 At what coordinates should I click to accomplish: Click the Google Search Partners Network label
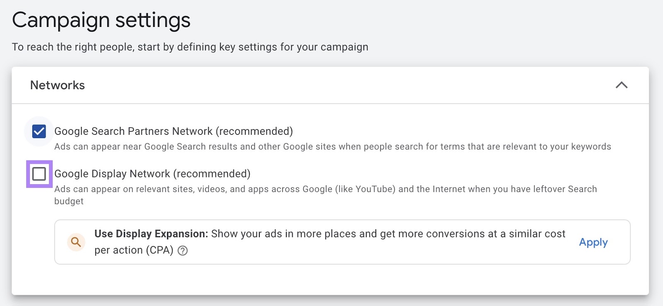tap(174, 131)
